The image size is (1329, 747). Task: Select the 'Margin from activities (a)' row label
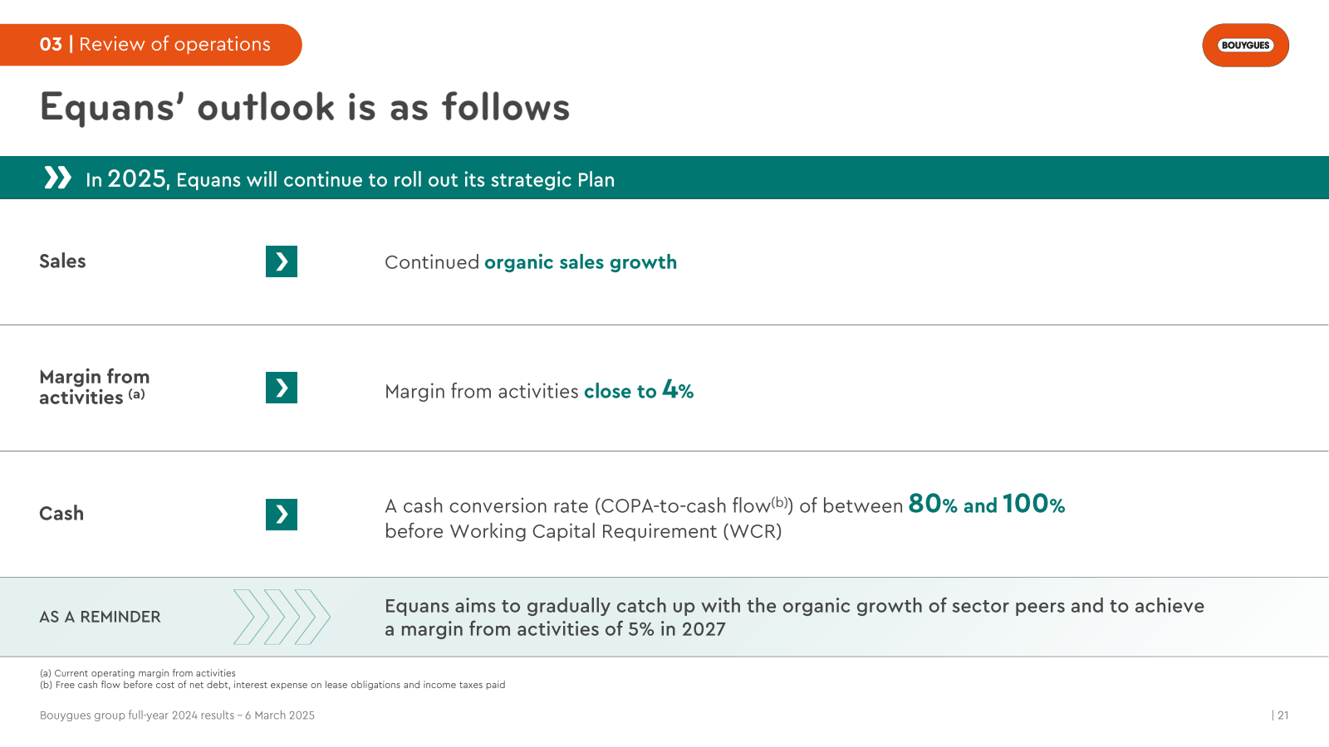click(x=95, y=388)
